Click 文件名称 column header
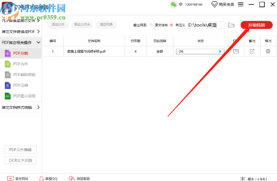This screenshot has height=181, width=277. 94,41
